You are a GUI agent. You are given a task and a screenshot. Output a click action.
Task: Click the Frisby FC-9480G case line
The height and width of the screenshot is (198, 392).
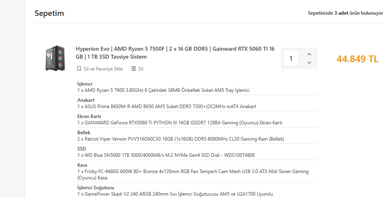coord(193,175)
